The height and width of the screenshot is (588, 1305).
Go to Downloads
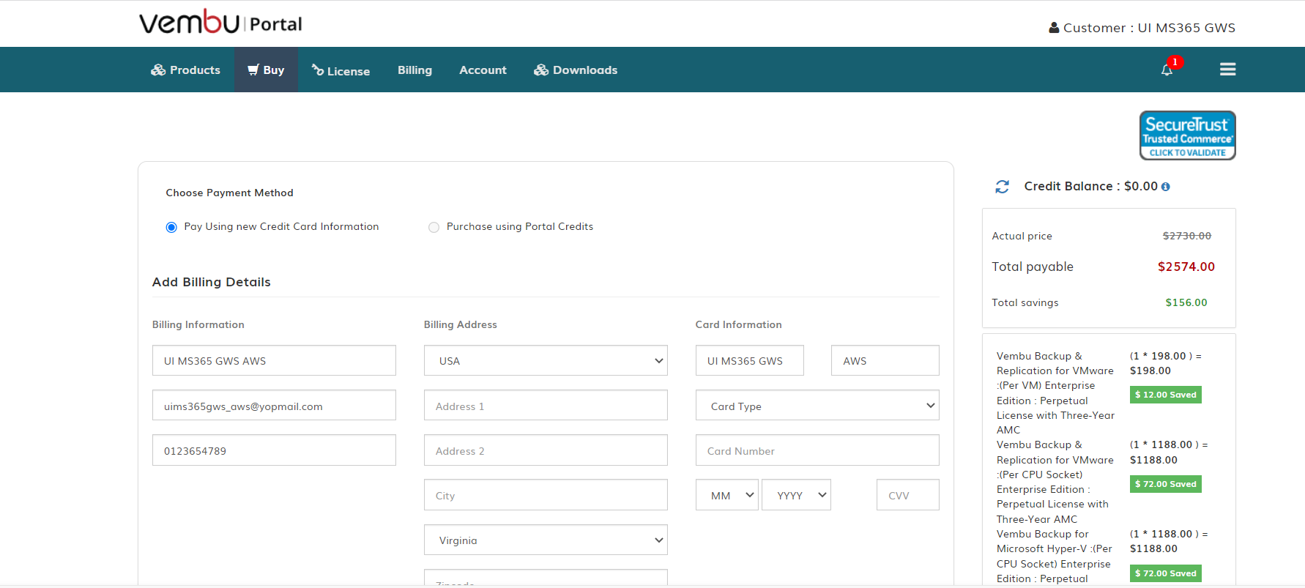click(576, 70)
